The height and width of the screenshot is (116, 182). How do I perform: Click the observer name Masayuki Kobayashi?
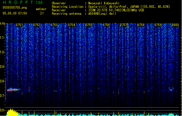tap(104, 3)
